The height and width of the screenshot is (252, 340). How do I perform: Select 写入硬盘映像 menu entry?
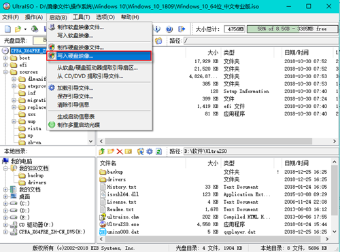tap(99, 56)
